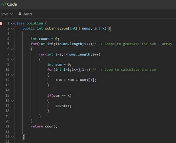This screenshot has height=143, width=176.
Task: Click the 'int sum = 0;' declaration
Action: 59,64
